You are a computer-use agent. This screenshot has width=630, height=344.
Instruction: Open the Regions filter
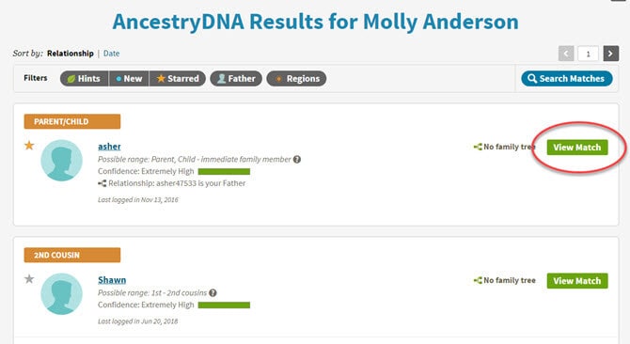(x=296, y=79)
